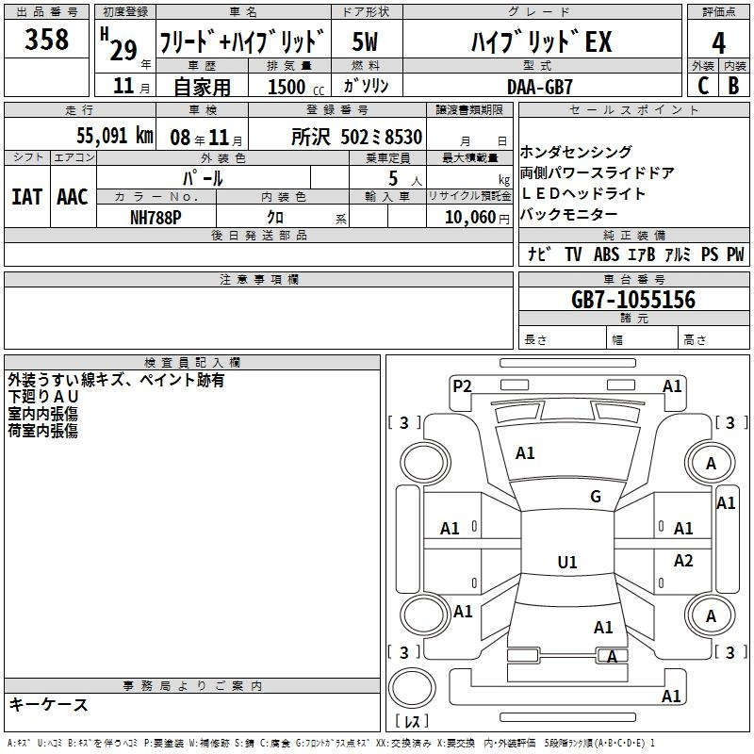The image size is (754, 754).
Task: Select the A2 door mark
Action: click(683, 560)
